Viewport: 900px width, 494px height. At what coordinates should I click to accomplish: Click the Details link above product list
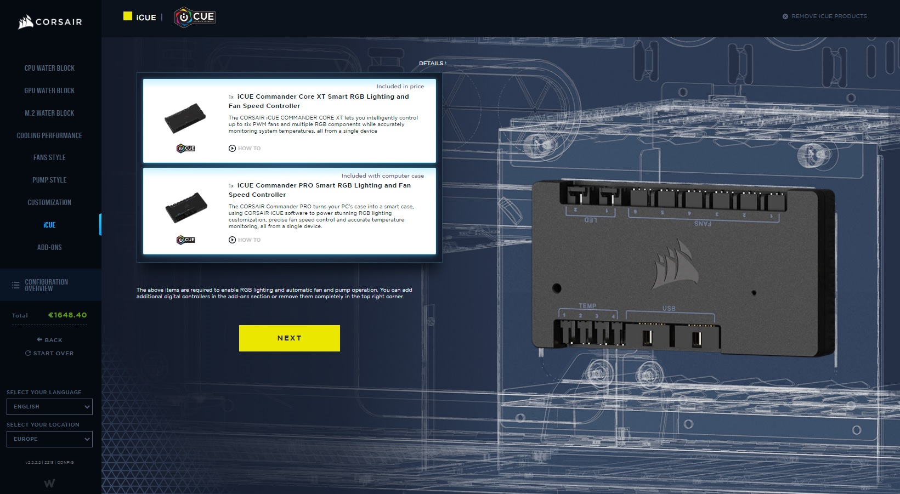(432, 64)
